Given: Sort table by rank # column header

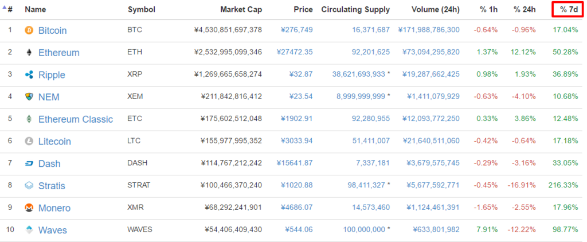Looking at the screenshot, I should pyautogui.click(x=10, y=10).
